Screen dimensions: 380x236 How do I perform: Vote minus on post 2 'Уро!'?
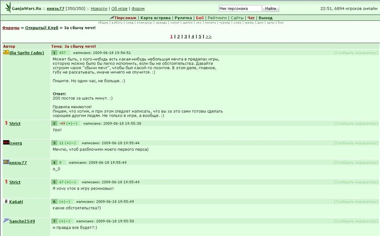tap(74, 123)
